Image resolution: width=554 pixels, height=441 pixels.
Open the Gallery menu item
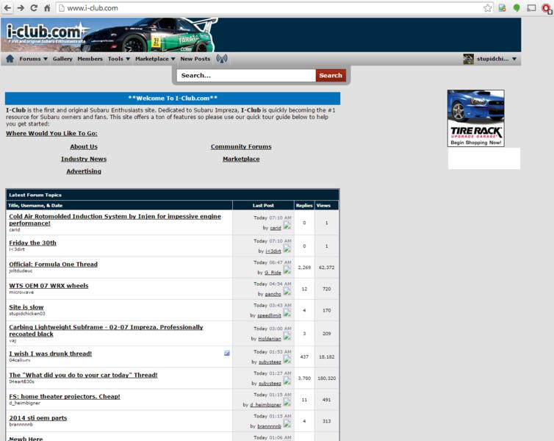point(62,59)
